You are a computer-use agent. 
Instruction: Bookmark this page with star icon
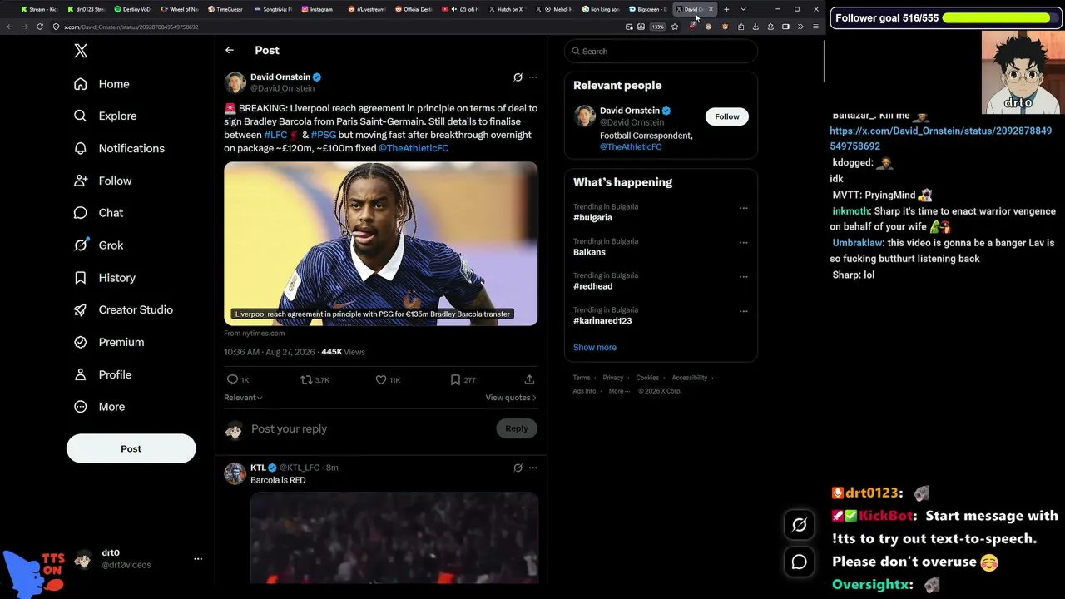pyautogui.click(x=675, y=27)
